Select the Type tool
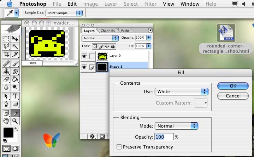 pos(15,96)
